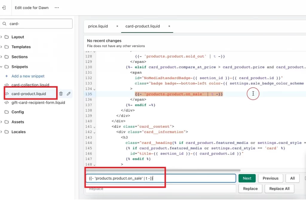The width and height of the screenshot is (306, 200).
Task: Expand the Layout folder
Action: point(1,37)
